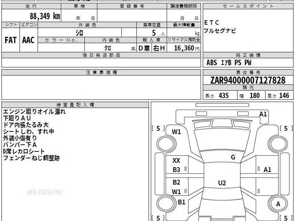Image resolution: width=295 pixels, height=221 pixels.
Task: Click the 右H steering cell
Action: click(159, 48)
